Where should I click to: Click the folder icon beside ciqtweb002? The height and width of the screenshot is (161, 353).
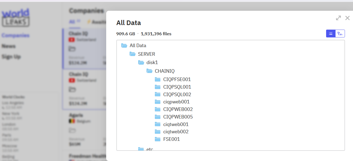pyautogui.click(x=158, y=132)
